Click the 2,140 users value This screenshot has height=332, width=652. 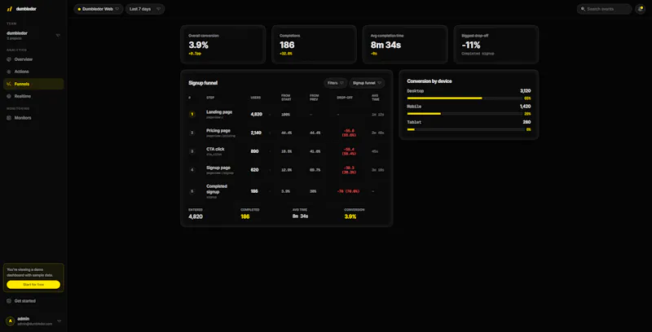coord(256,133)
